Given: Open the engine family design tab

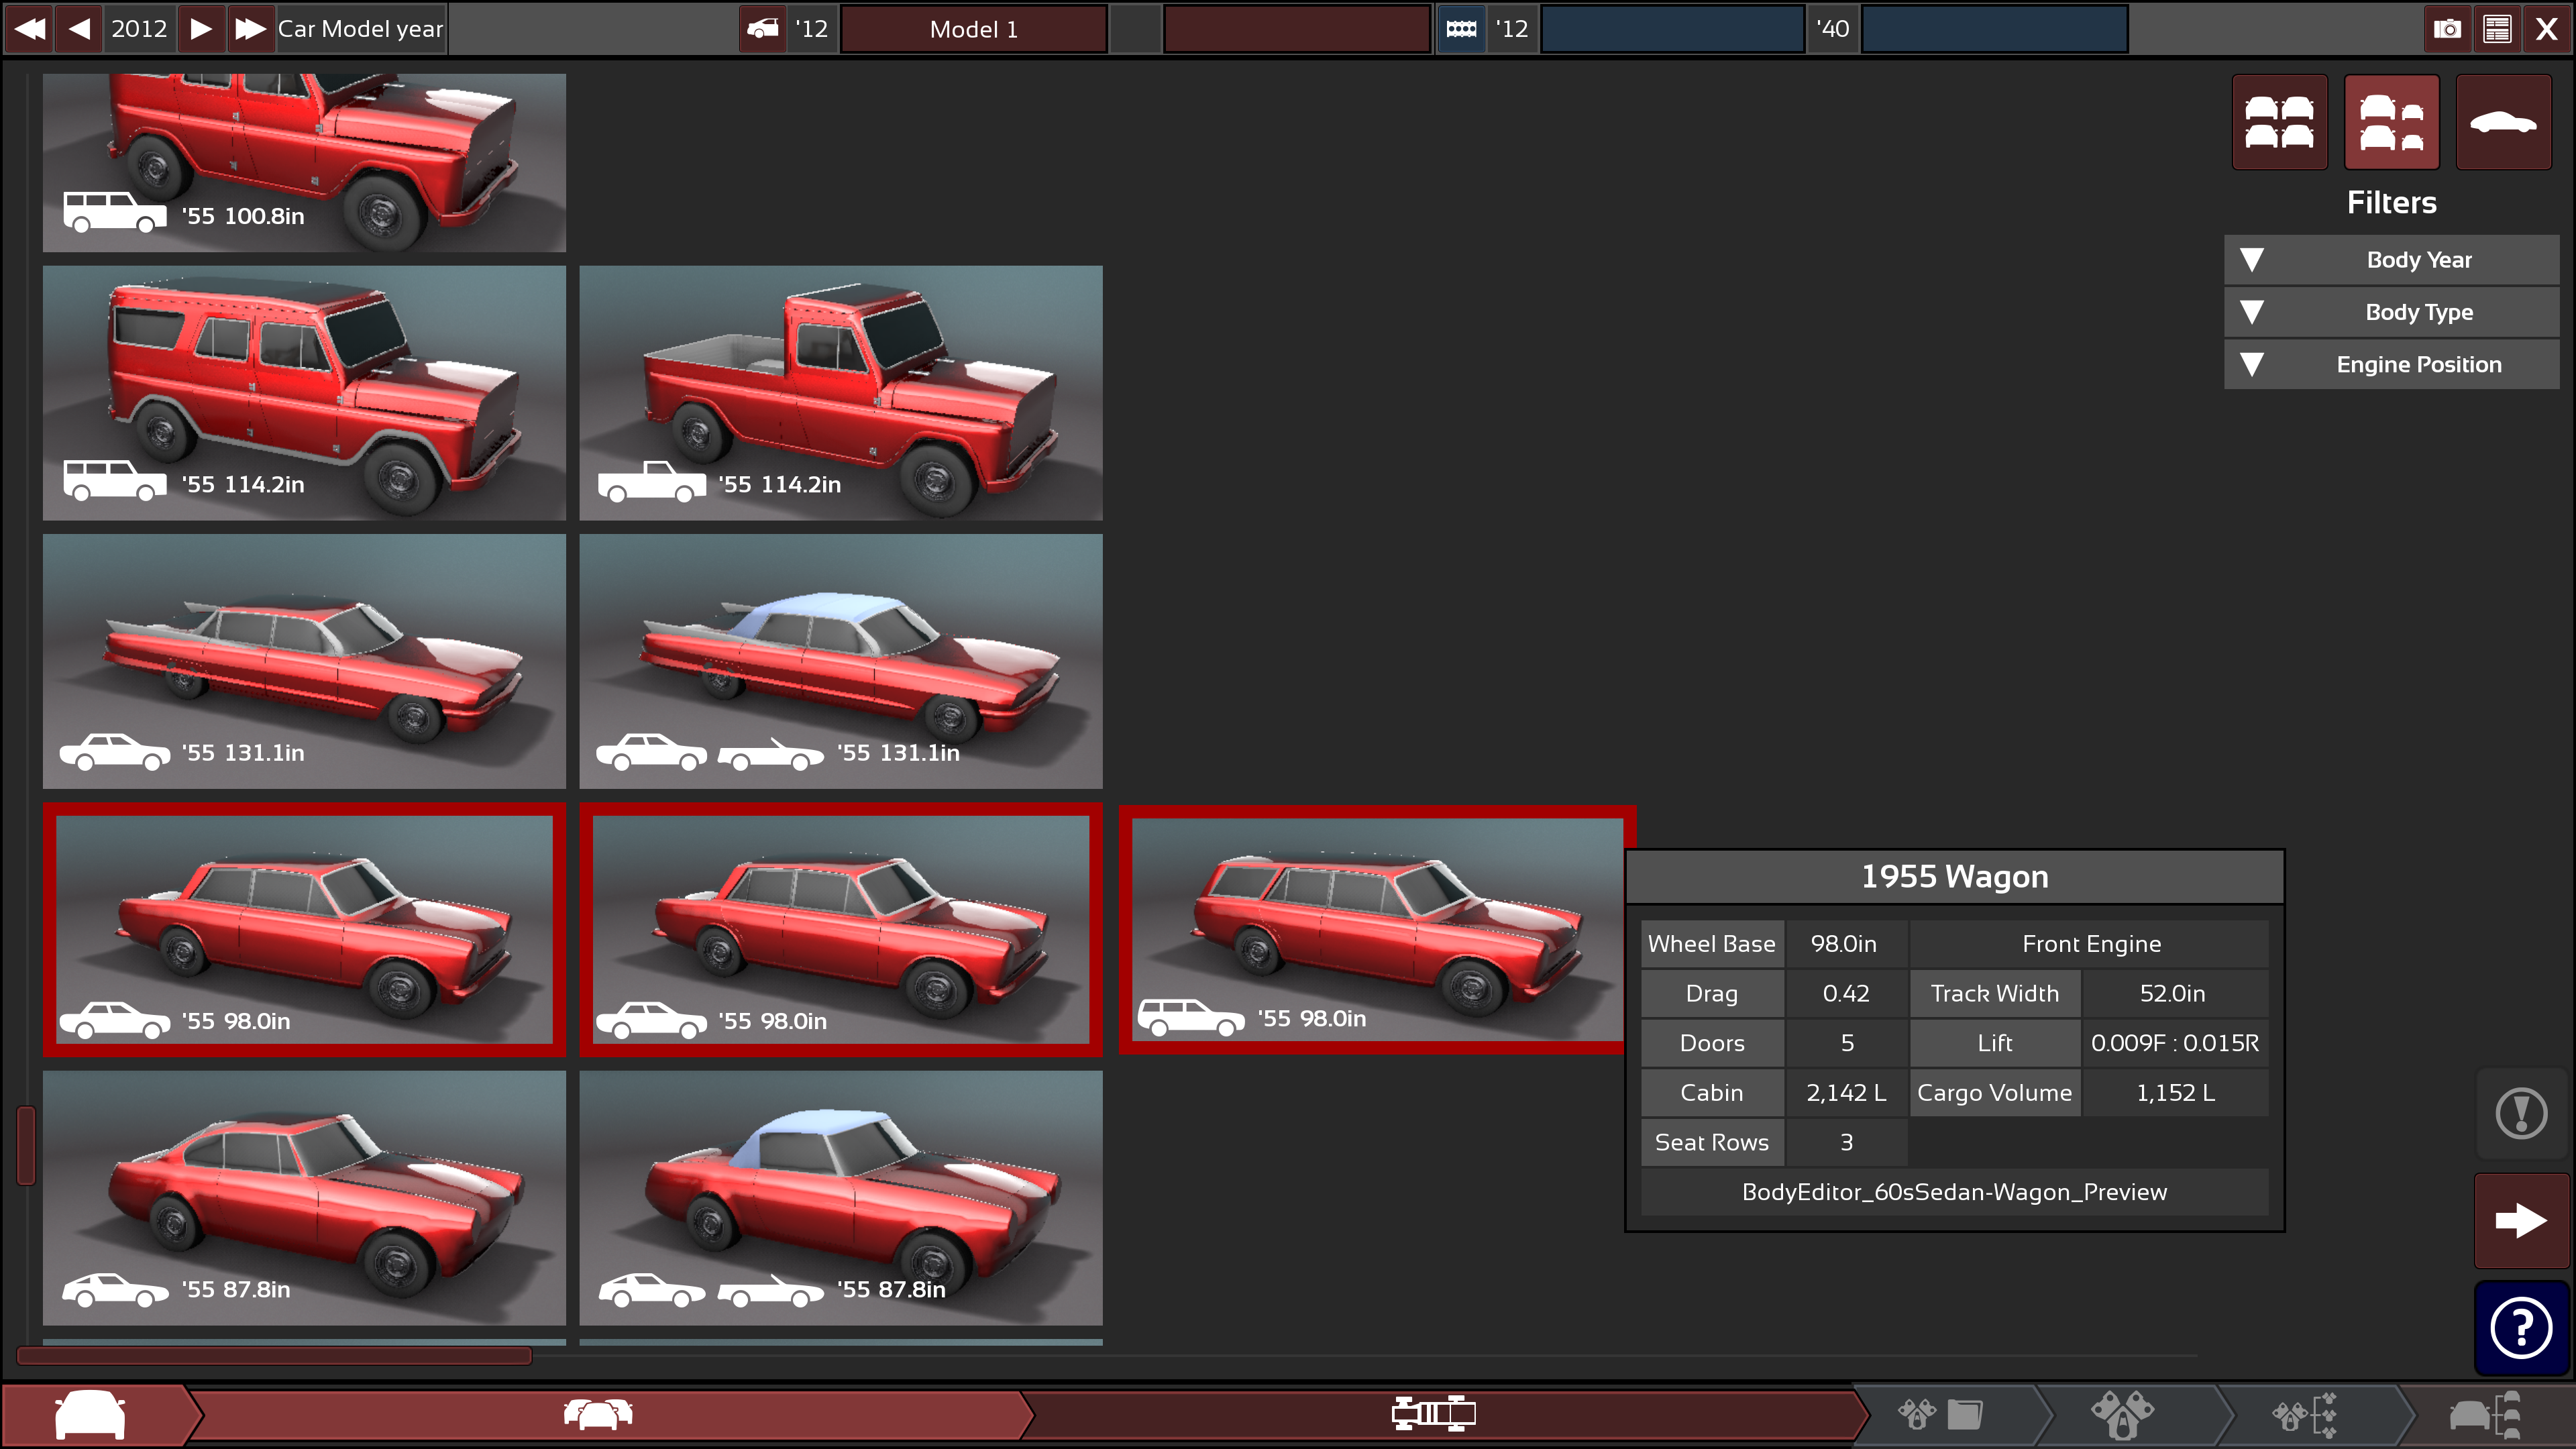Looking at the screenshot, I should (1940, 1415).
